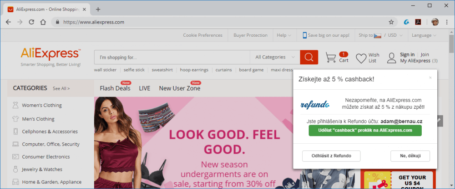This screenshot has height=189, width=455.
Task: Open My AliExpress link
Action: coord(415,61)
